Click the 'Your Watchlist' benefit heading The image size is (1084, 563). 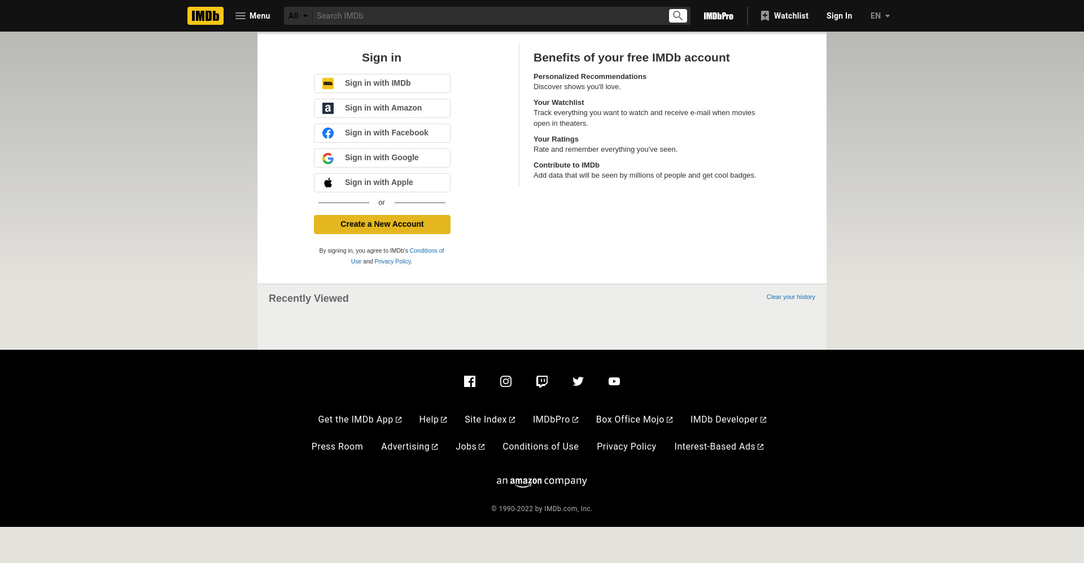(558, 103)
